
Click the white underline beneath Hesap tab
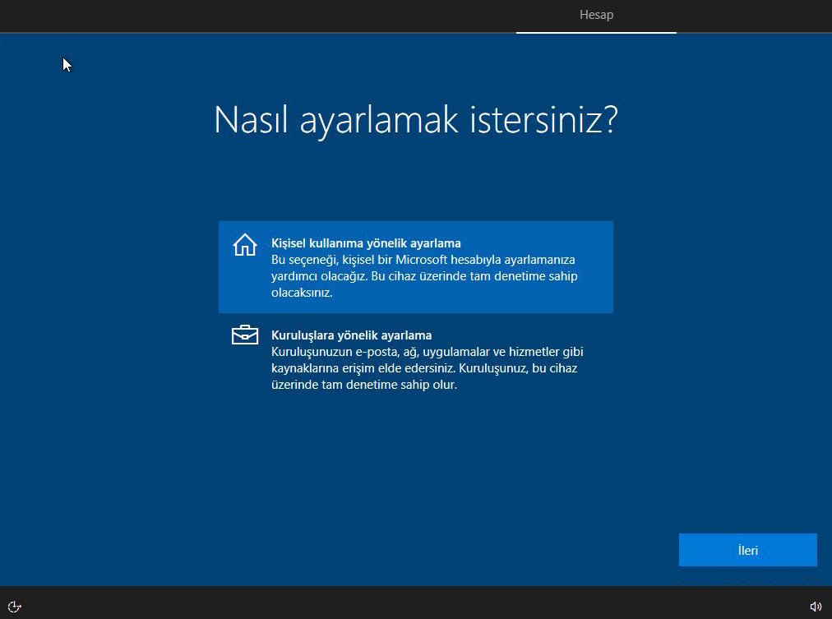pyautogui.click(x=596, y=32)
